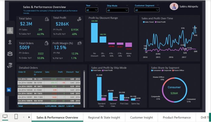Screen dimensions: 211x122
Task: Click the Total Profit hand-coin icon
Action: click(79, 19)
